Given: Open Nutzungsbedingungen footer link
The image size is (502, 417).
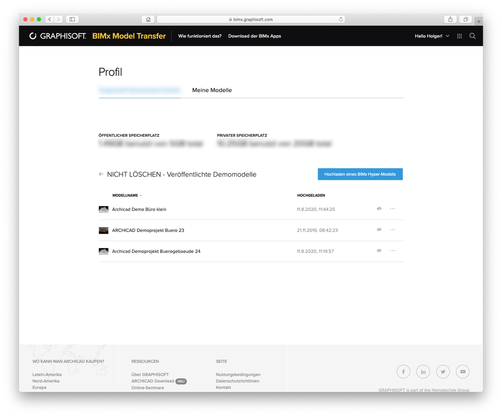Looking at the screenshot, I should tap(238, 374).
